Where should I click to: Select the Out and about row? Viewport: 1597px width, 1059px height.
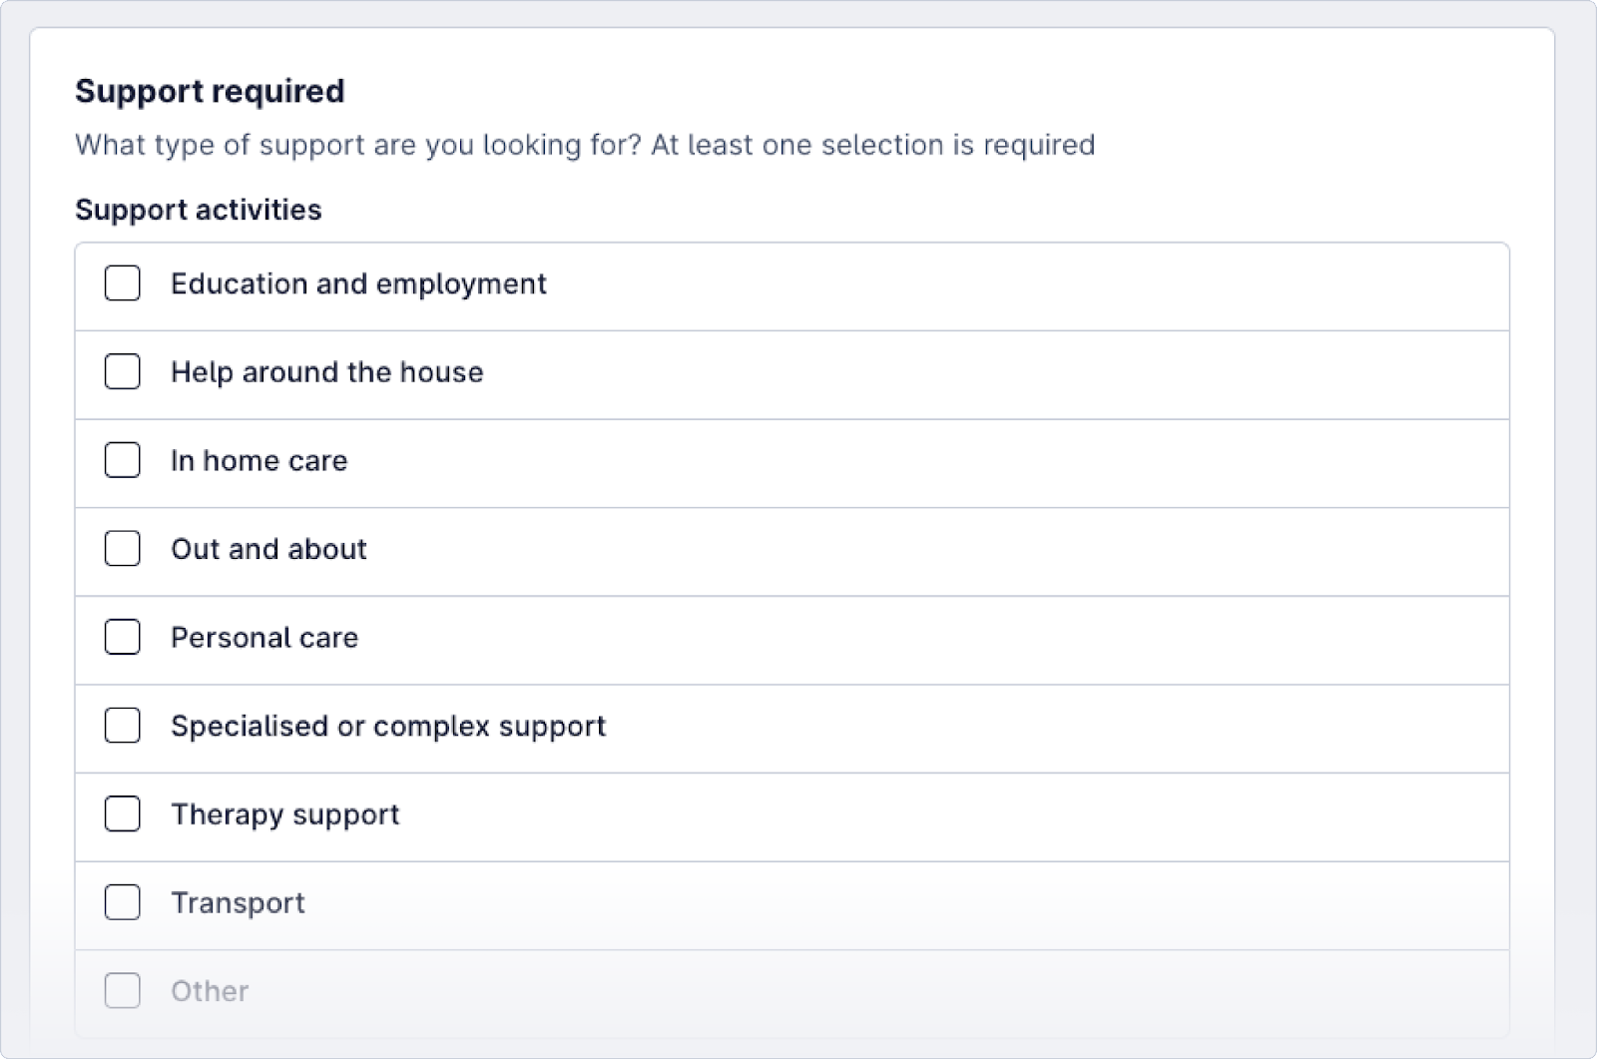click(699, 549)
